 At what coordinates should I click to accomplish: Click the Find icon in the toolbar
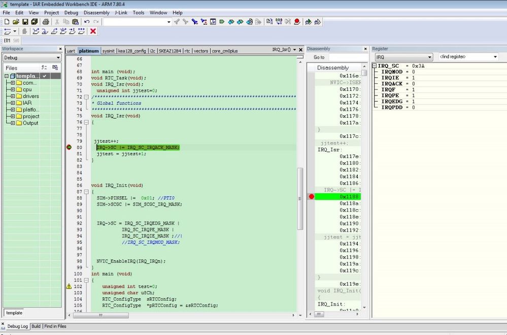coord(195,22)
